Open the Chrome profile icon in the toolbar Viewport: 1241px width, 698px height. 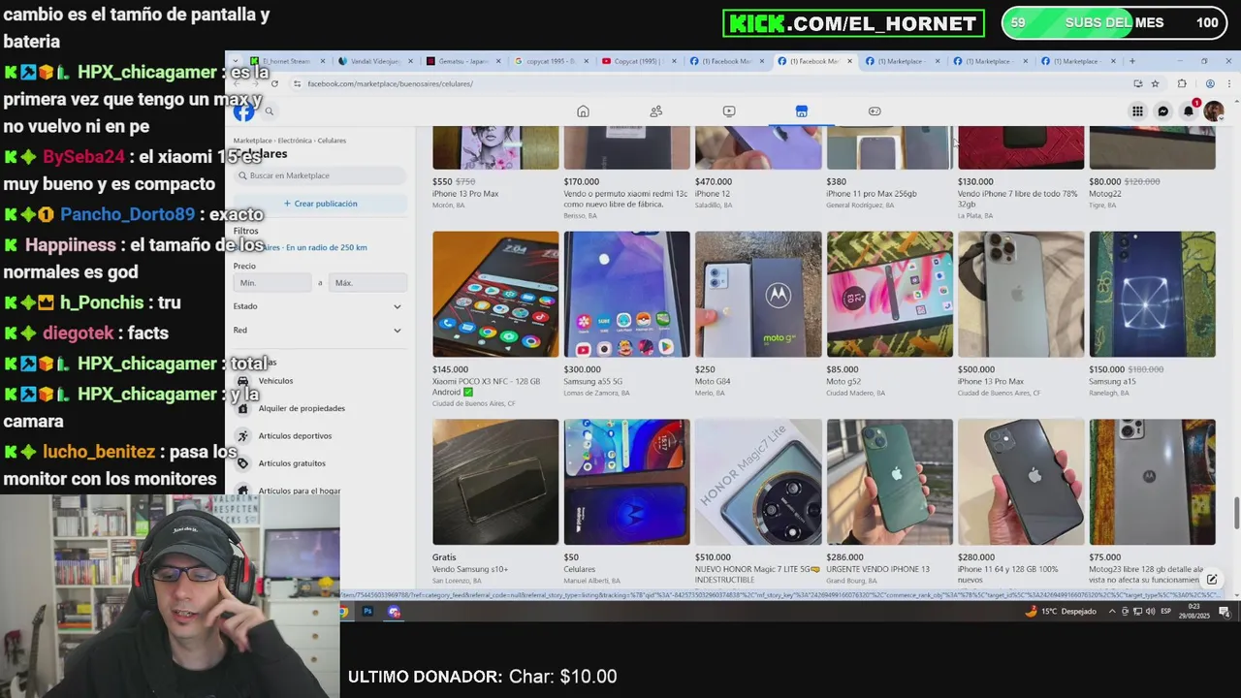(1210, 83)
